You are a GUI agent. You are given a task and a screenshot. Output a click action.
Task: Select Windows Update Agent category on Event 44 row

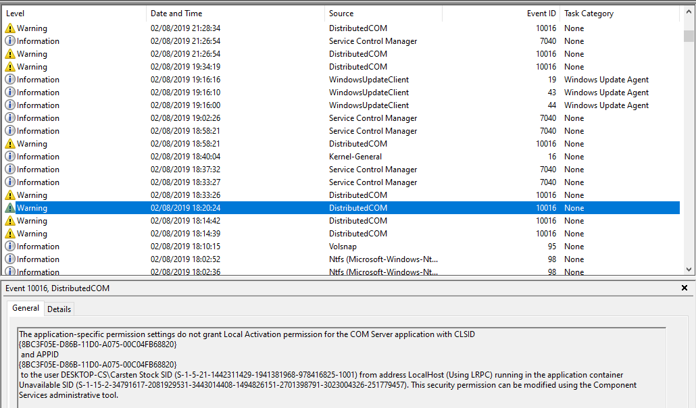pos(606,105)
